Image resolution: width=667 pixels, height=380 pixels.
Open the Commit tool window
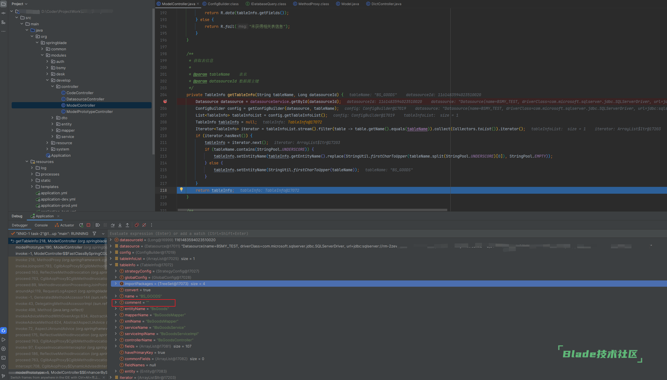pyautogui.click(x=3, y=13)
